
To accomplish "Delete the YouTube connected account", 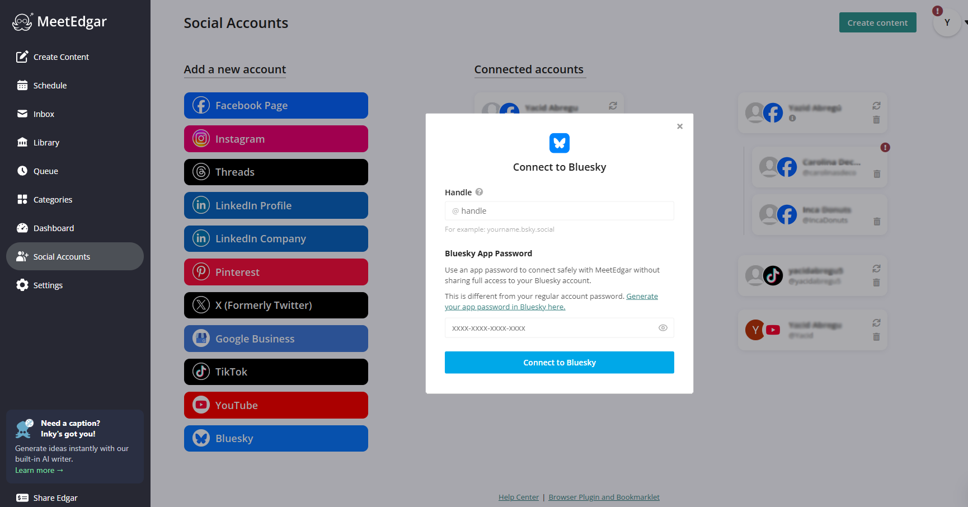I will coord(876,337).
